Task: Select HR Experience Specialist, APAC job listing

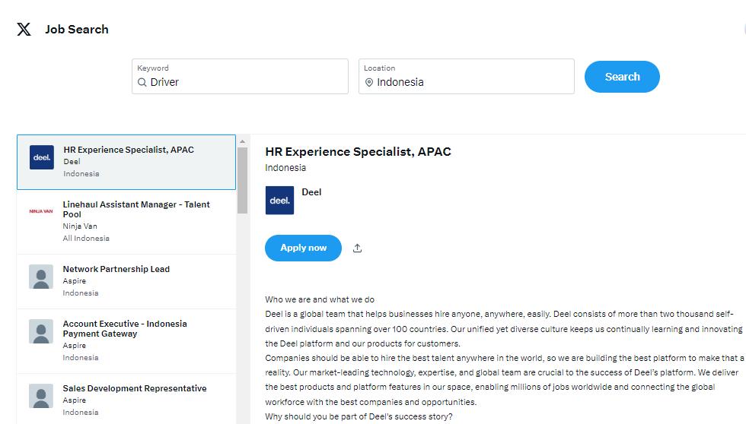Action: 126,162
